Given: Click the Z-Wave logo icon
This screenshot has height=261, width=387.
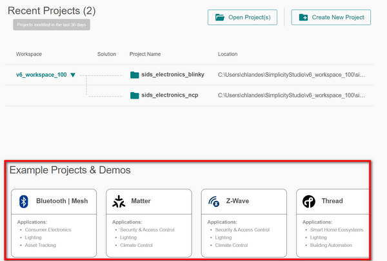Looking at the screenshot, I should tap(213, 202).
